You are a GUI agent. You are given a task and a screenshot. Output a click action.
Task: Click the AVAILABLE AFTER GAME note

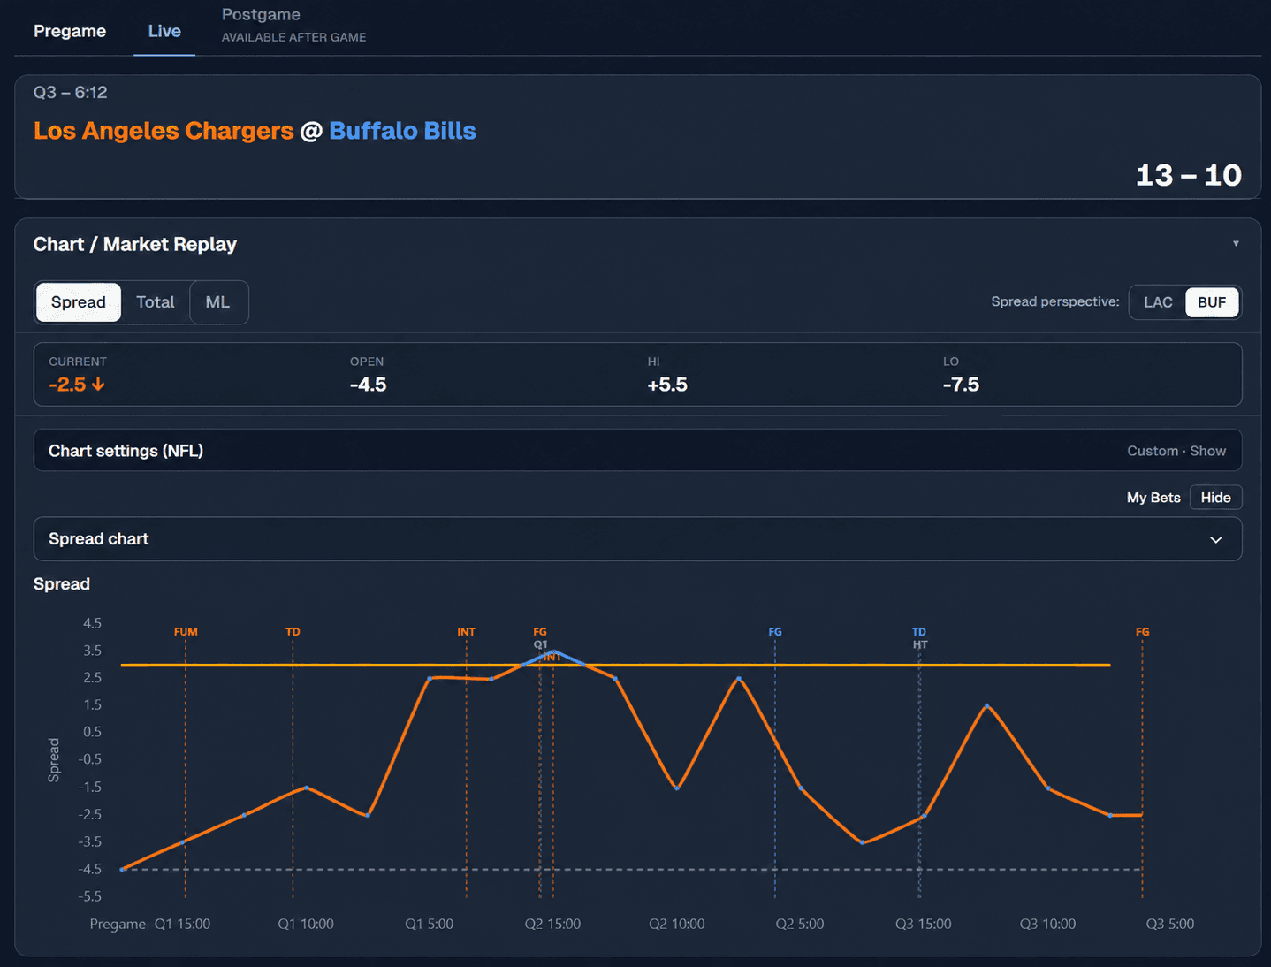tap(293, 37)
